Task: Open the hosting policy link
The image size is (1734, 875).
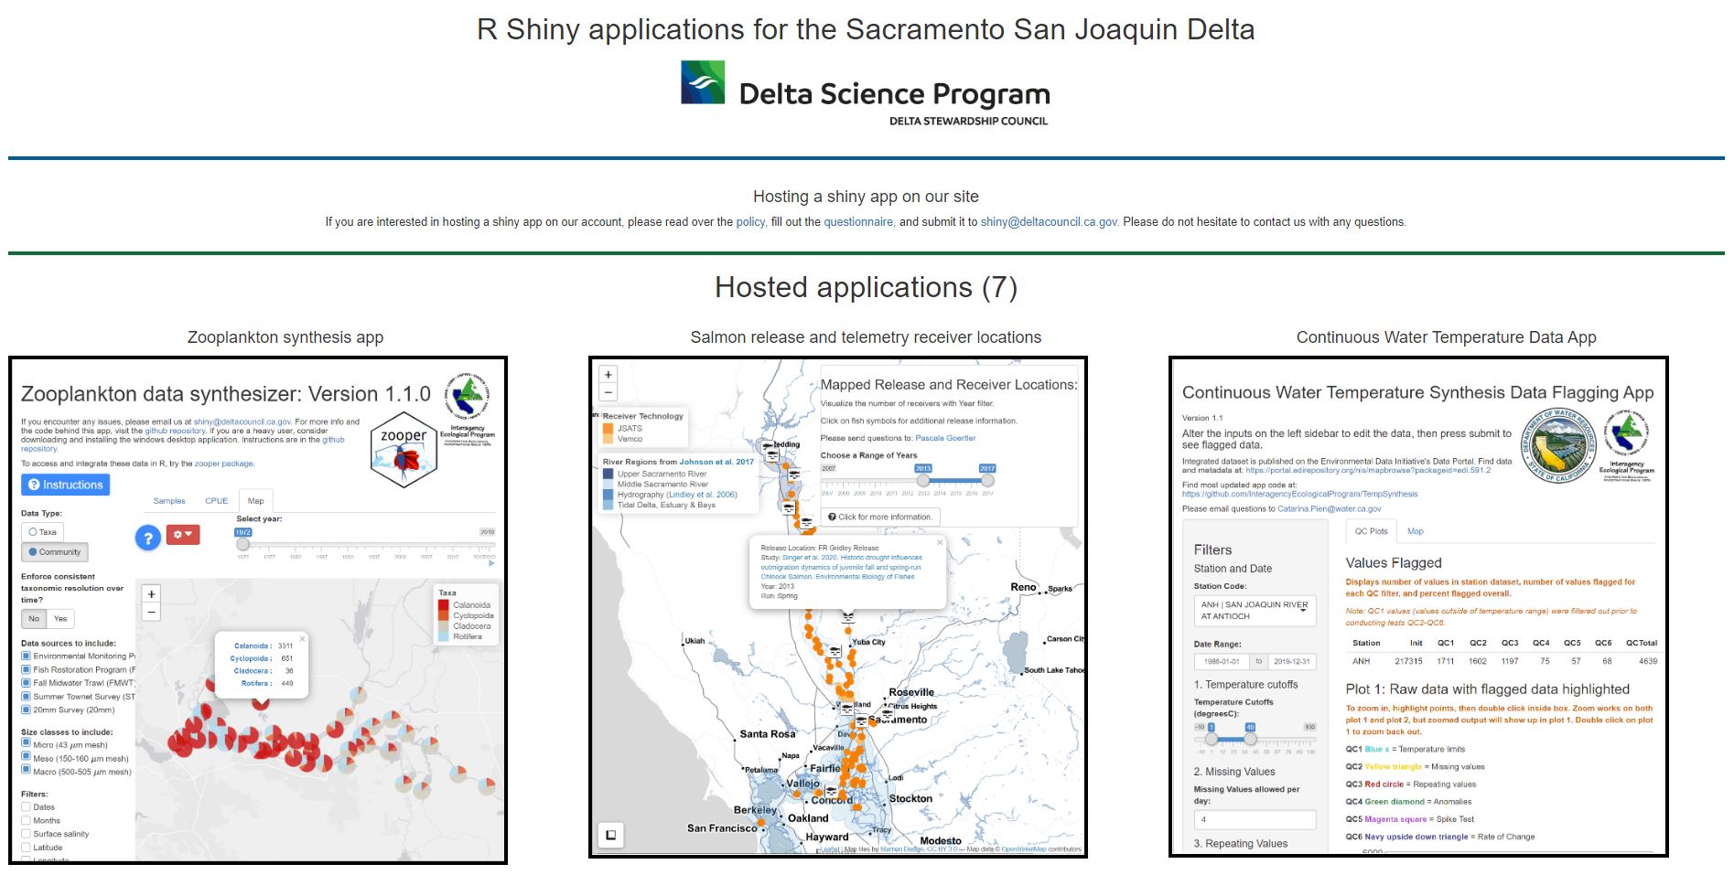Action: 750,222
